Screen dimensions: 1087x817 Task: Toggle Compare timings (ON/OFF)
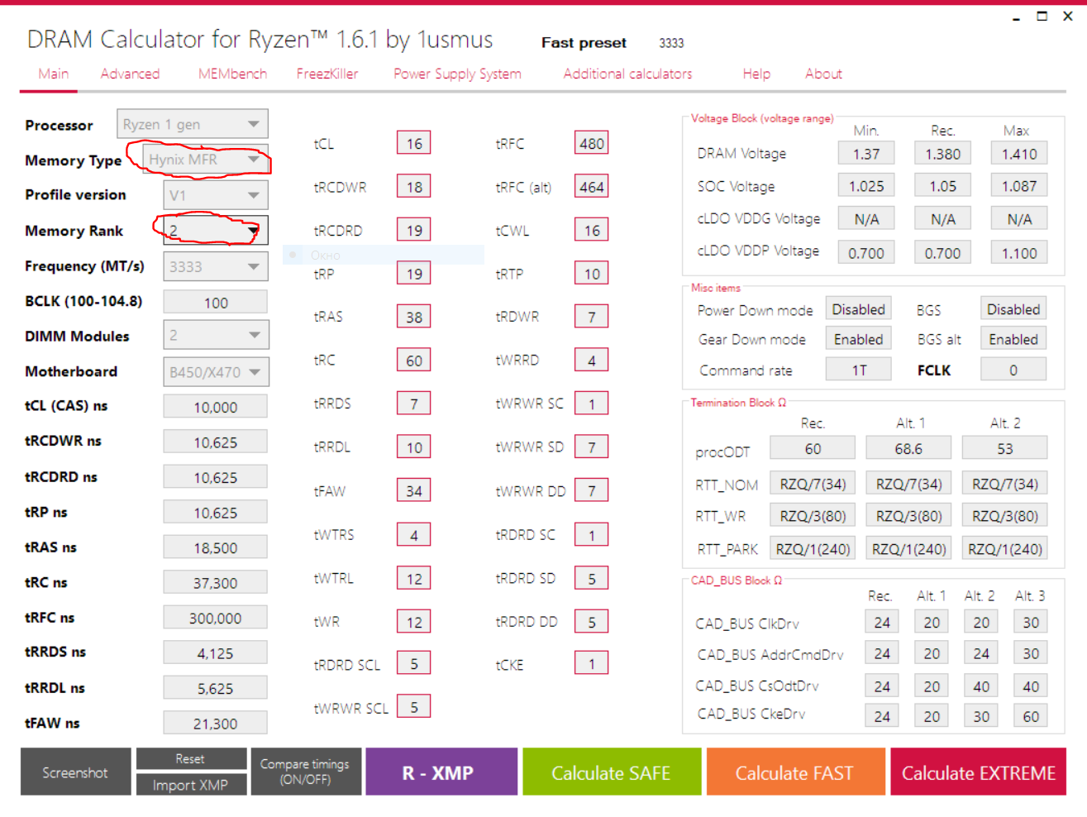[x=305, y=772]
